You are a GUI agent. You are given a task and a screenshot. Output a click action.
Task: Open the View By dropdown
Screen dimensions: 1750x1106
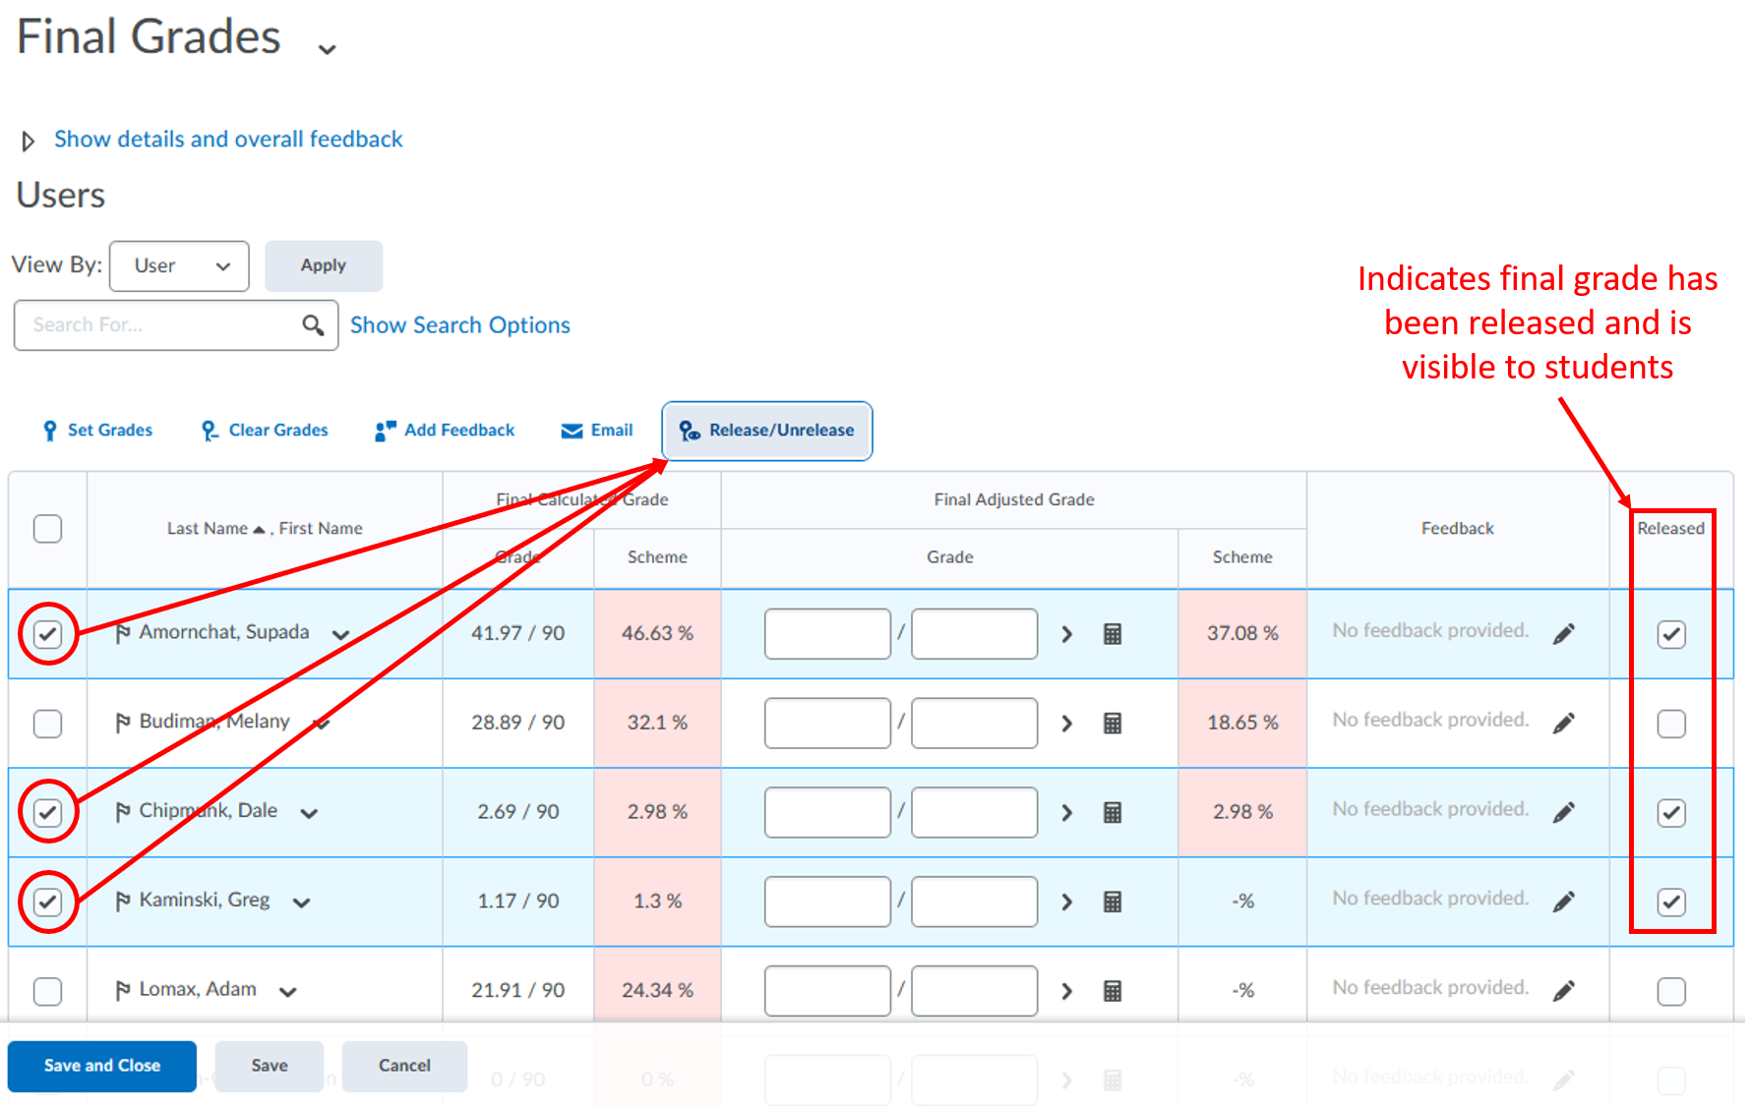(178, 265)
